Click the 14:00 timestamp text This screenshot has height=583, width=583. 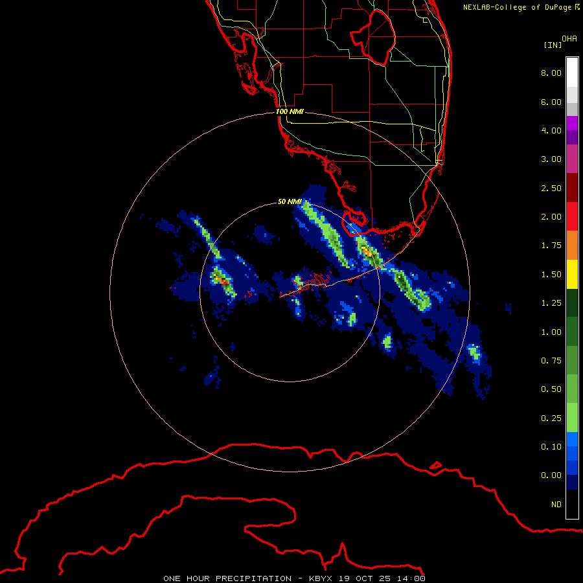tap(411, 578)
